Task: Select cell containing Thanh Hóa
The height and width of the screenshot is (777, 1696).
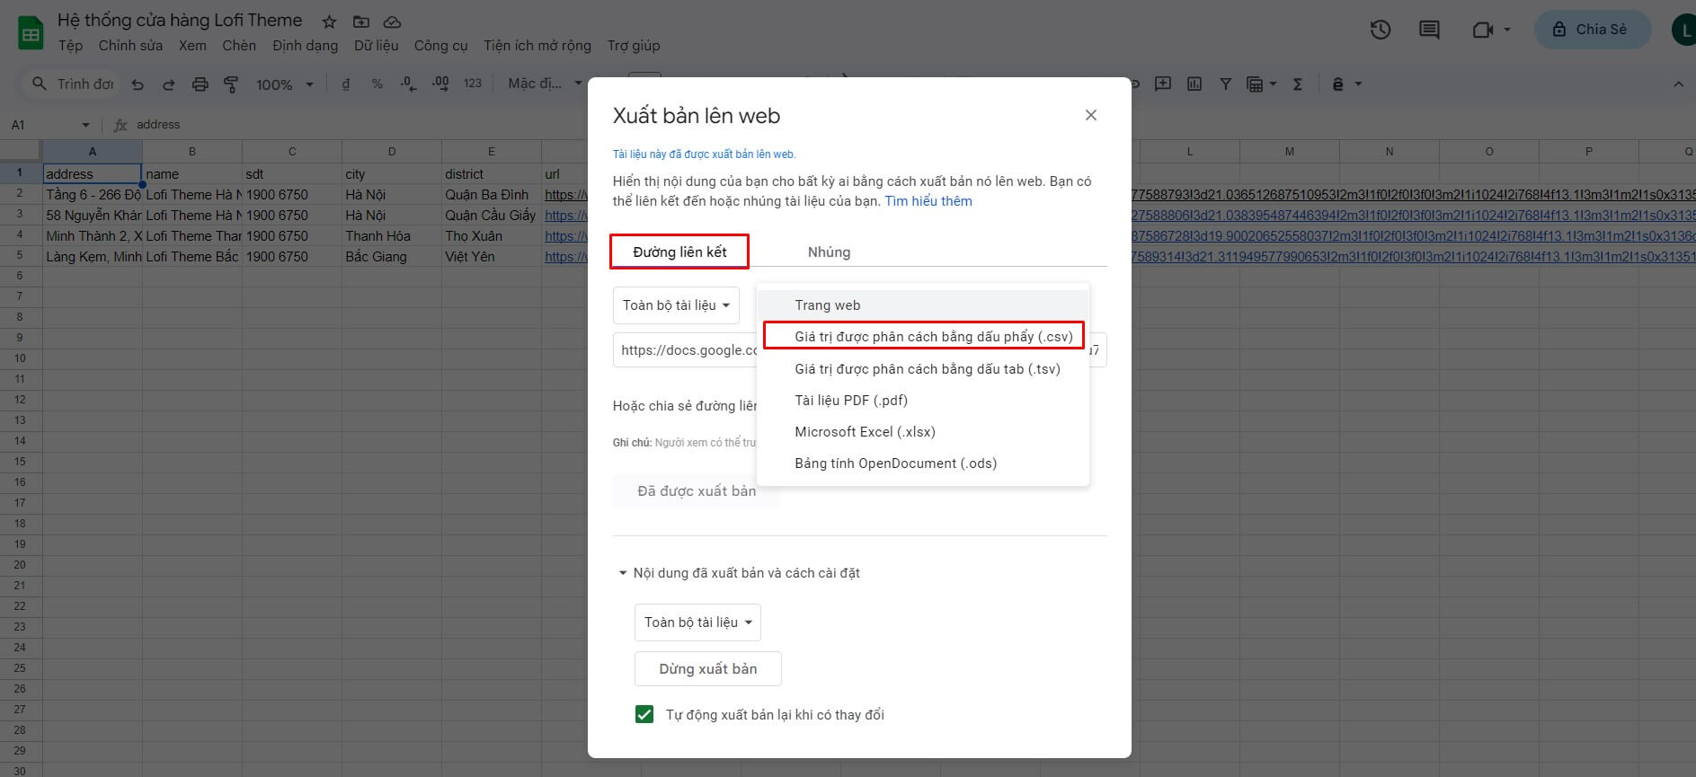Action: click(x=391, y=235)
